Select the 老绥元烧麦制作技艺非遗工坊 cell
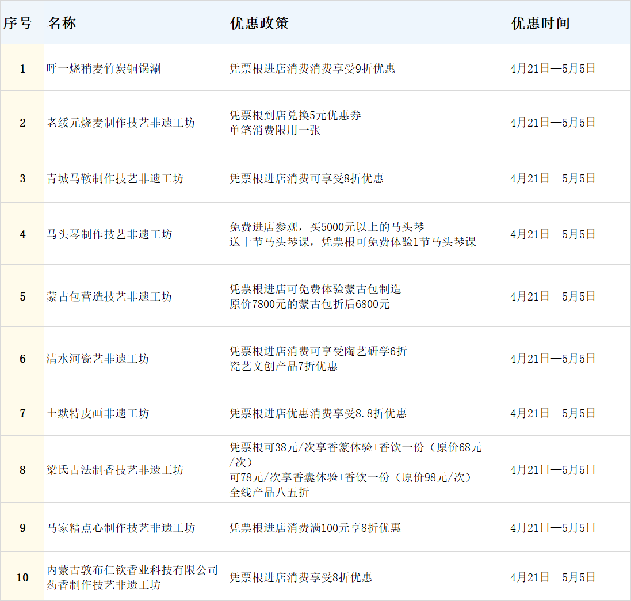The image size is (631, 601). pyautogui.click(x=121, y=123)
